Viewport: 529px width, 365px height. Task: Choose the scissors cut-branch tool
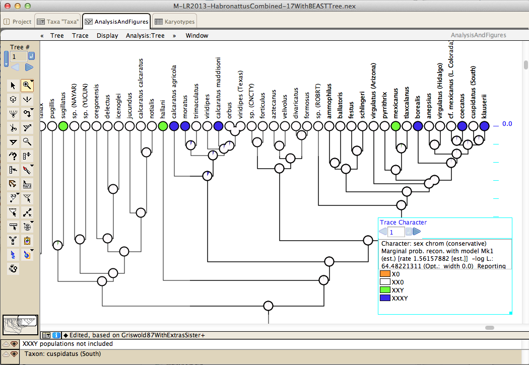13,128
